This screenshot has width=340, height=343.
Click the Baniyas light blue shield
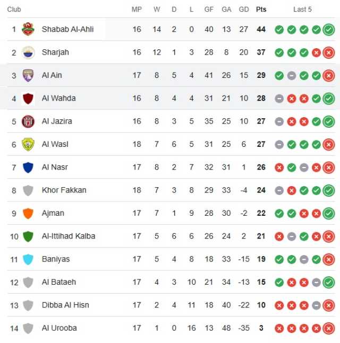tap(28, 259)
